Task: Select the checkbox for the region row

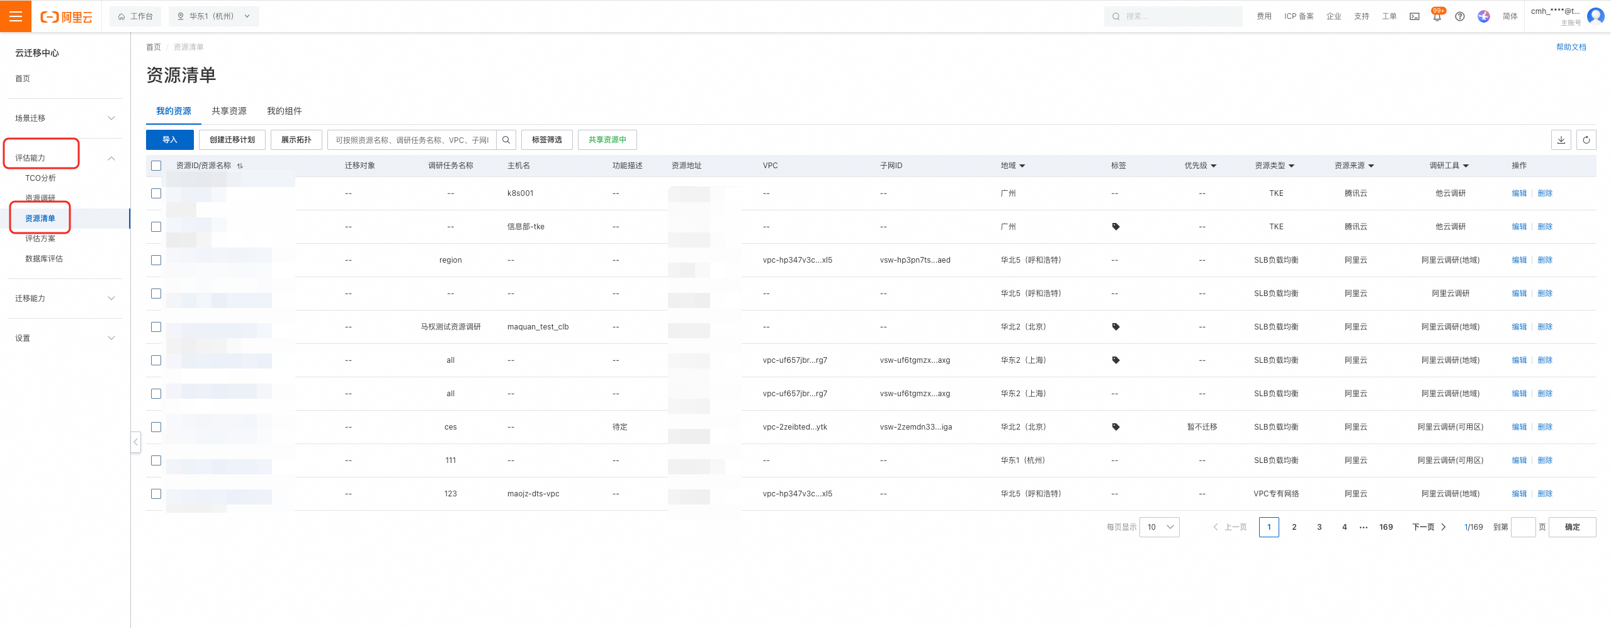Action: (156, 260)
